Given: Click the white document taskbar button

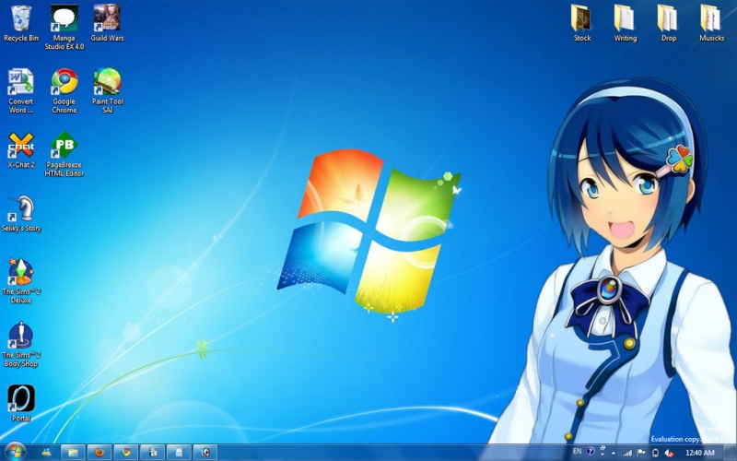Looking at the screenshot, I should (x=179, y=453).
